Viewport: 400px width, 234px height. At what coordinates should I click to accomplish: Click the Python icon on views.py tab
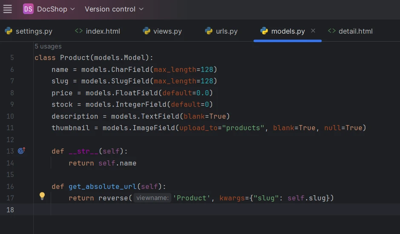147,31
